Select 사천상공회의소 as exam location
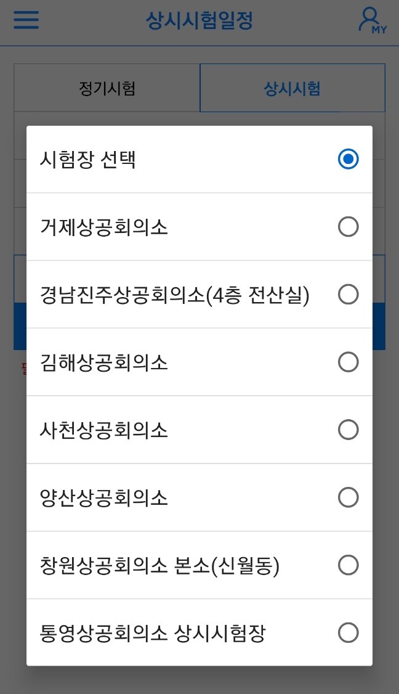Viewport: 399px width, 694px height. 349,430
